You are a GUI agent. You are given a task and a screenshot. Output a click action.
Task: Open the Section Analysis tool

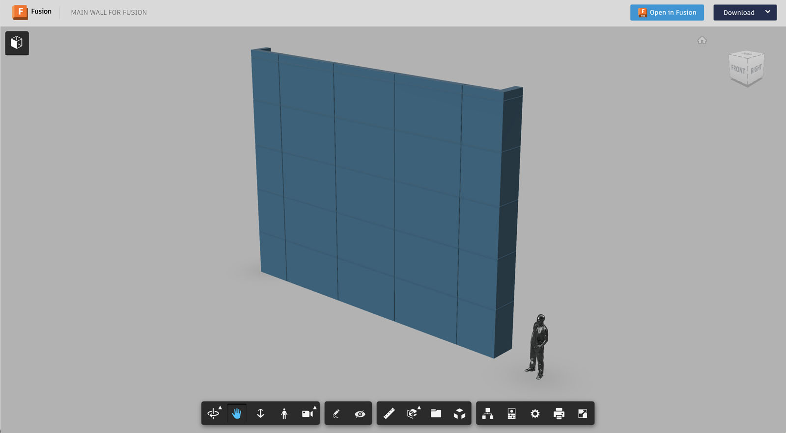412,413
